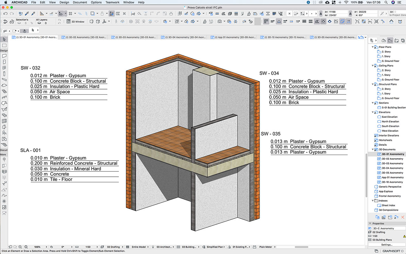The image size is (406, 254).
Task: Open the zoom percentage control showing 186%
Action: pyautogui.click(x=37, y=247)
